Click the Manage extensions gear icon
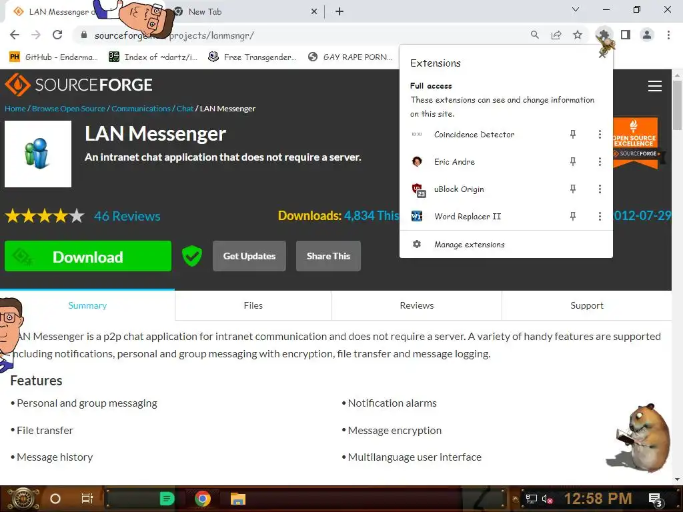The image size is (683, 512). 417,244
